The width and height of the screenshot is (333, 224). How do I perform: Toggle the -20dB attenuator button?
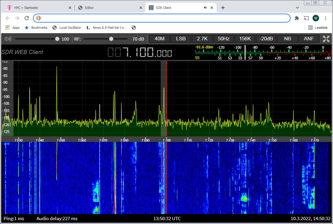(x=266, y=39)
